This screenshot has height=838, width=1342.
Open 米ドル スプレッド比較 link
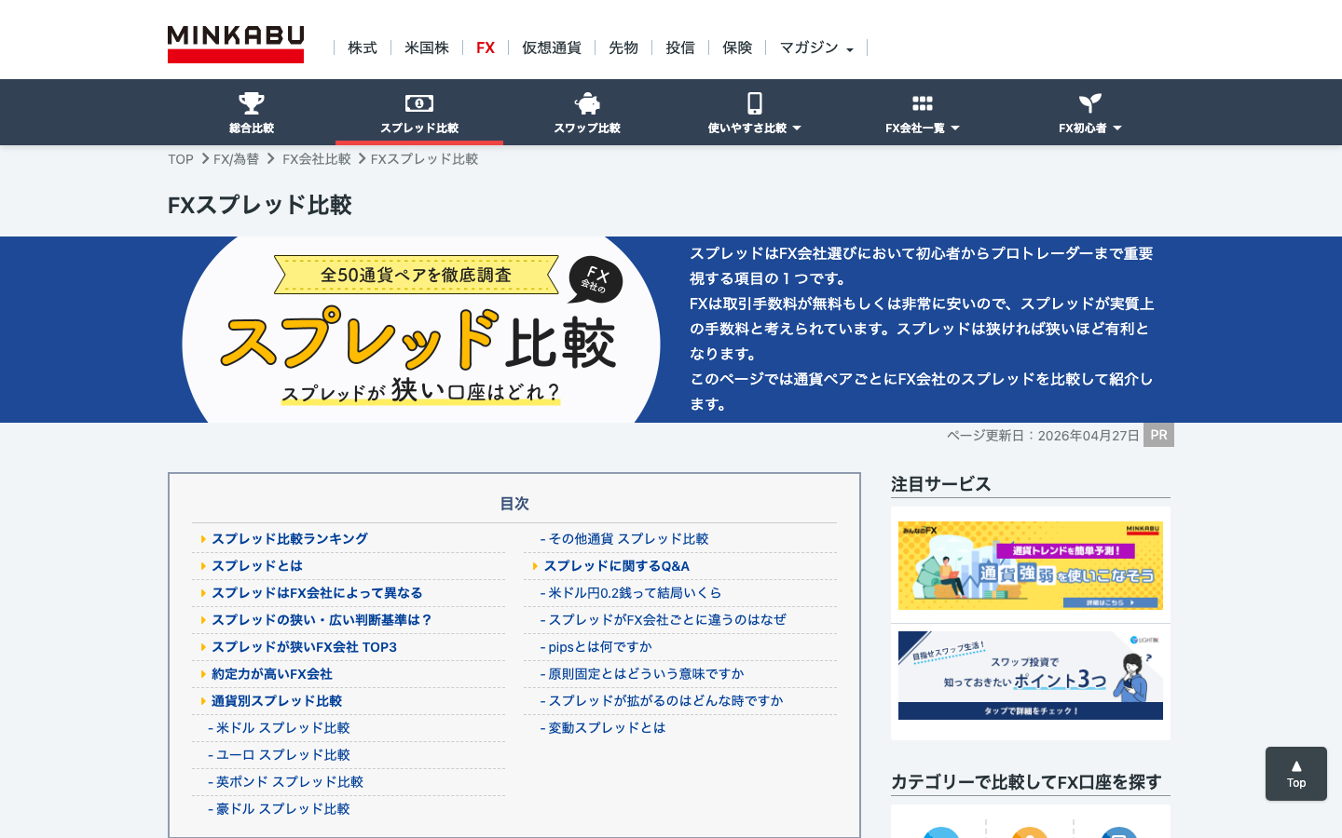[282, 728]
